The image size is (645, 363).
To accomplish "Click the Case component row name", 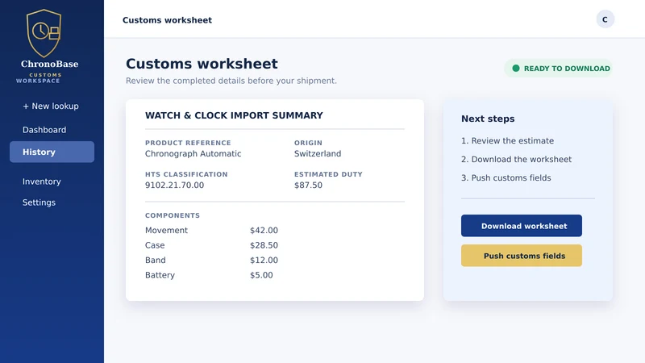I will tap(155, 245).
